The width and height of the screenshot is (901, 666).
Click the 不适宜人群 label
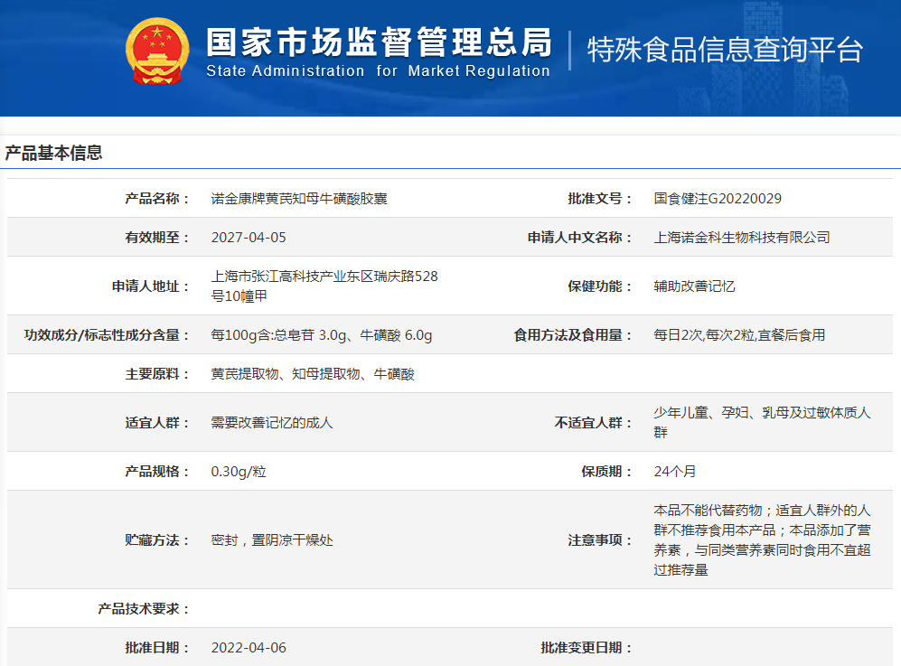(593, 423)
